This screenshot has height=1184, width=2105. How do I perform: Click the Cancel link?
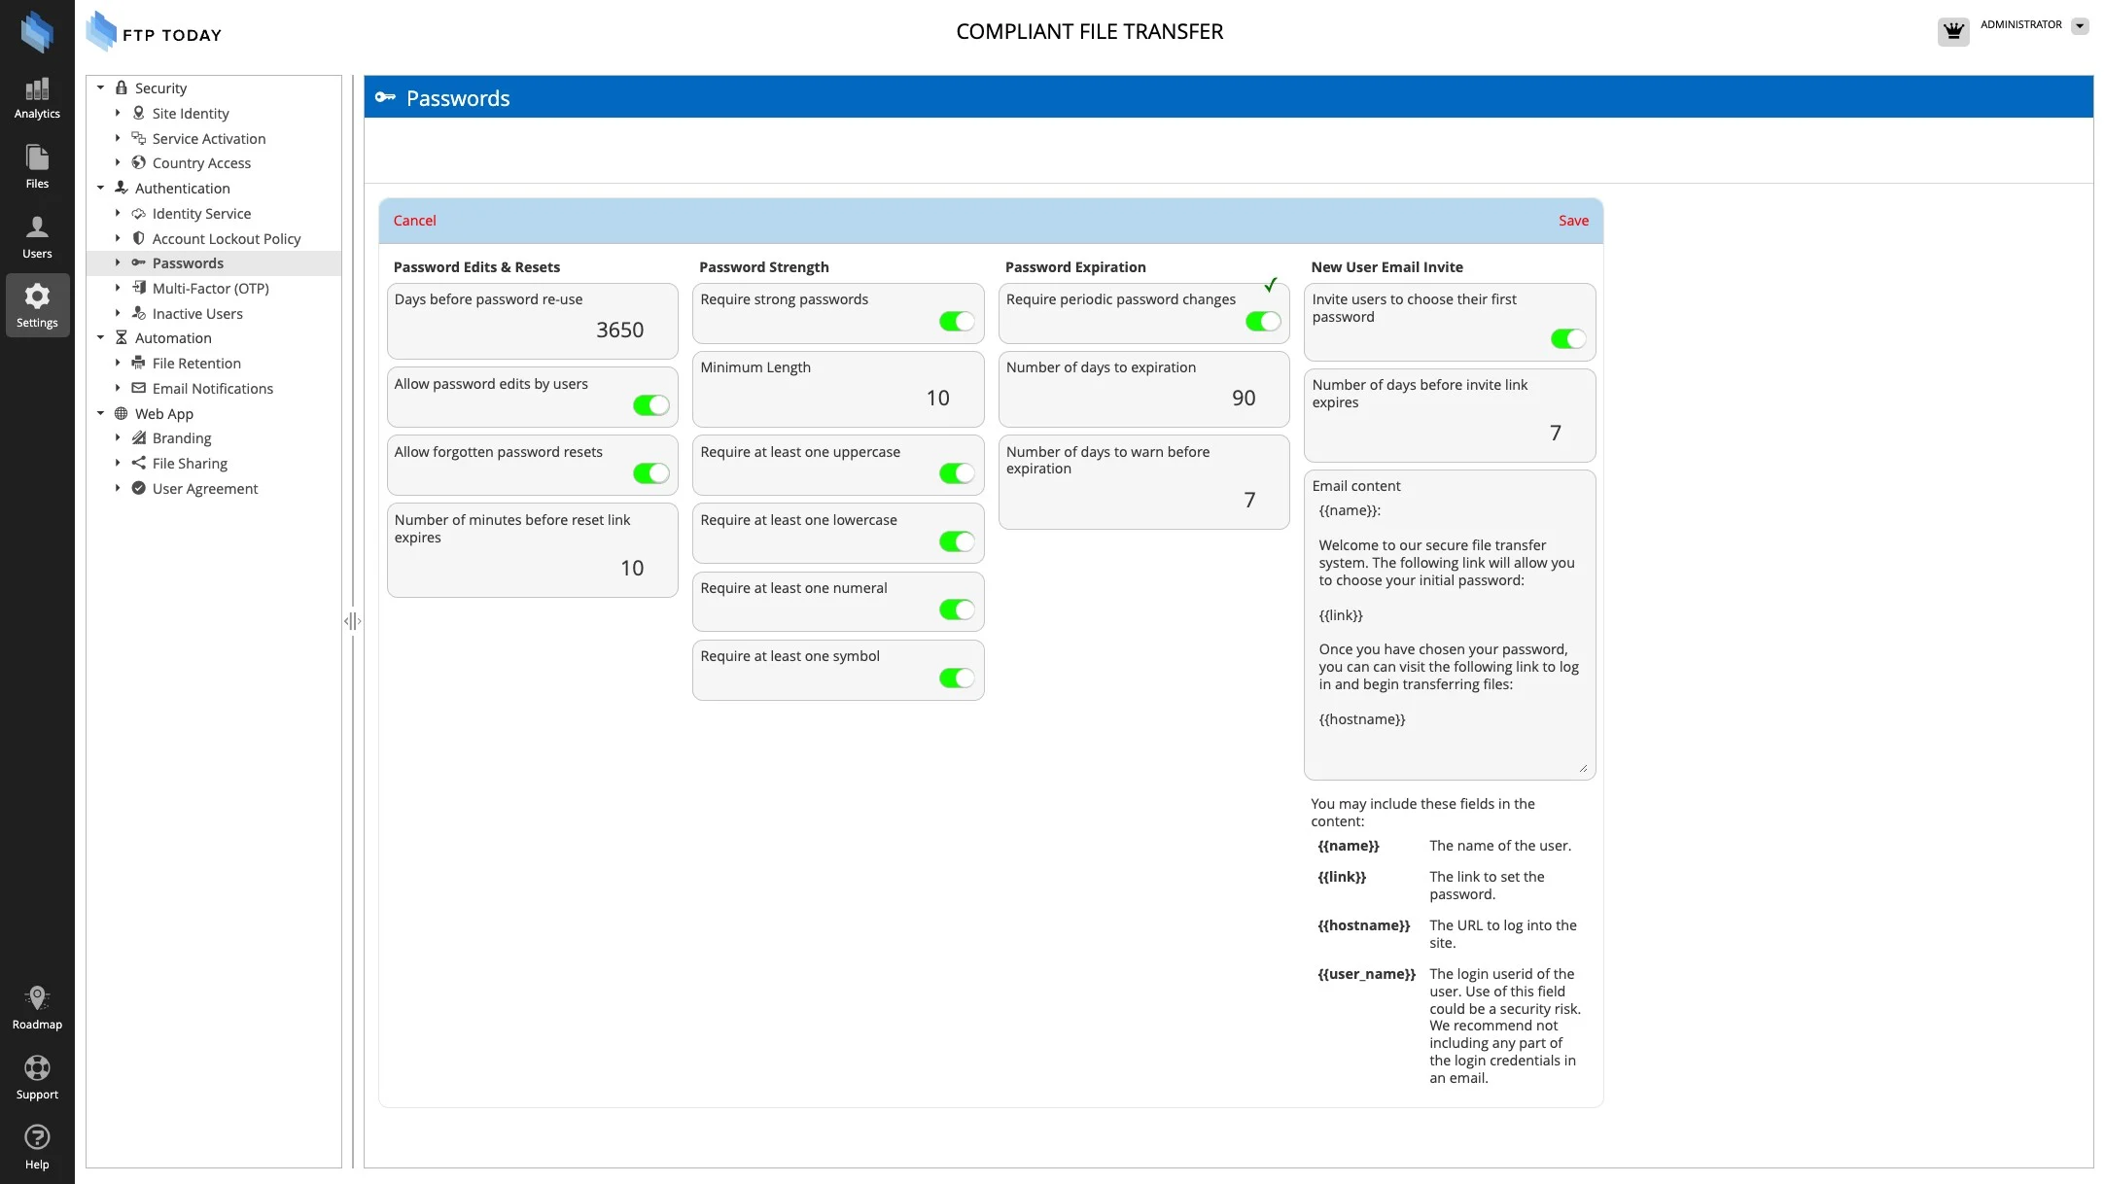click(414, 221)
